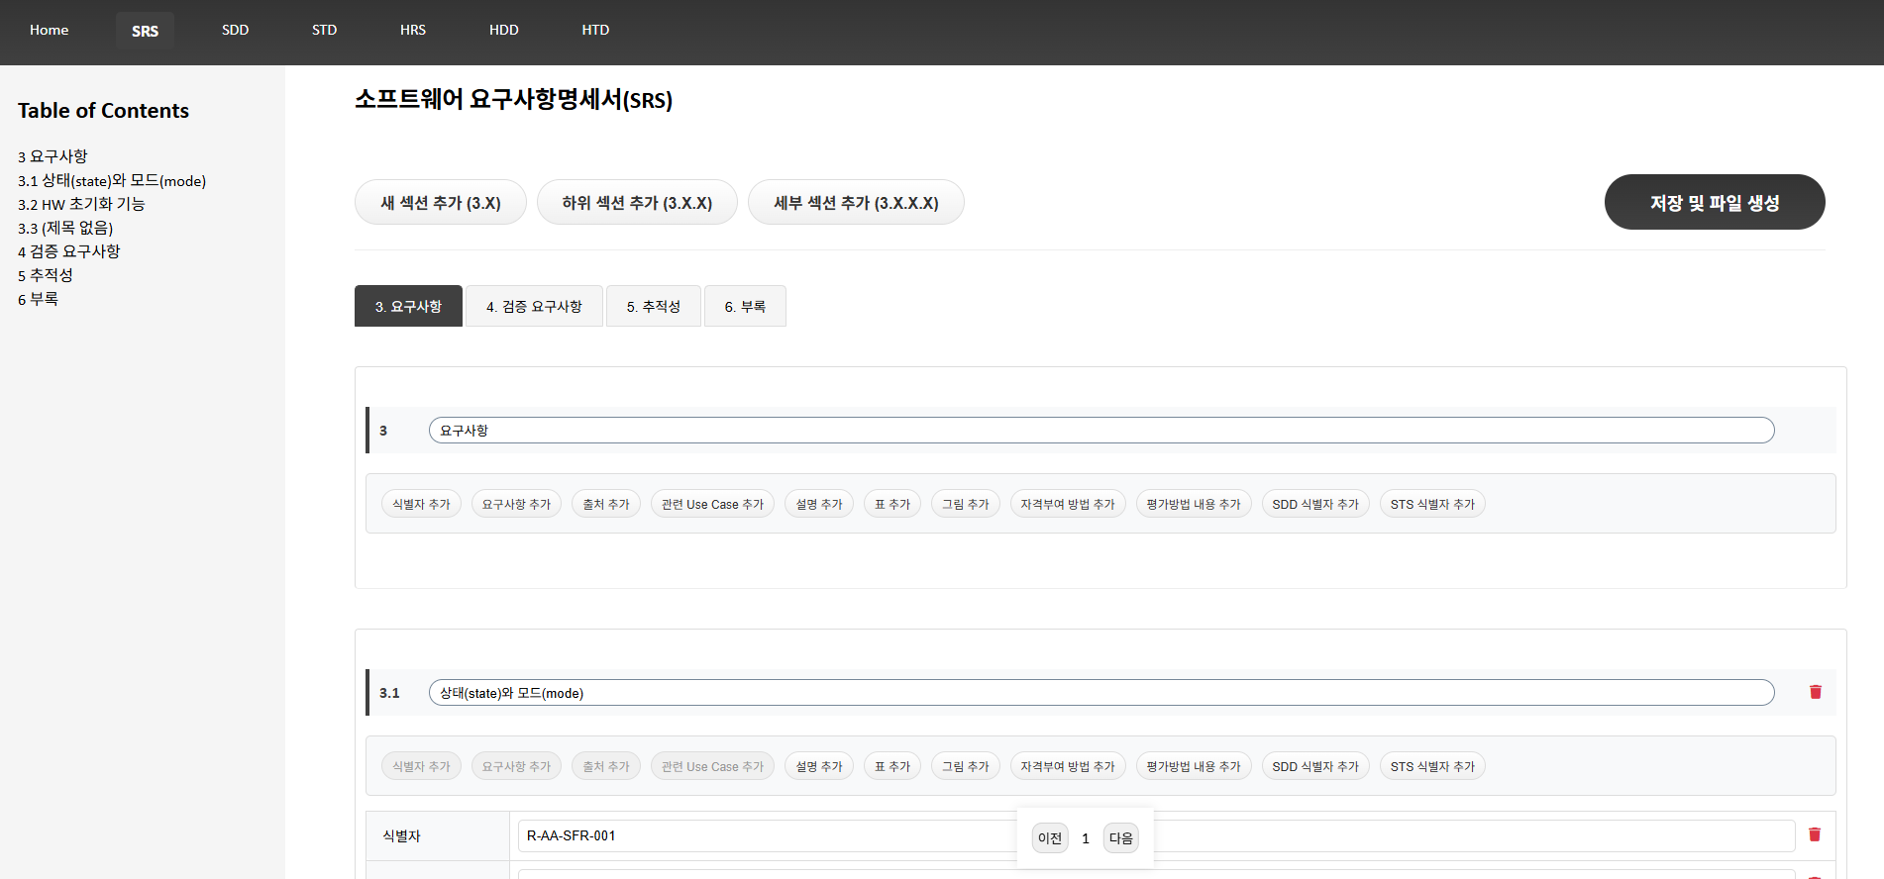Click '저장 및 파일 생성' save button
Screen dimensions: 1884x879
point(1715,202)
